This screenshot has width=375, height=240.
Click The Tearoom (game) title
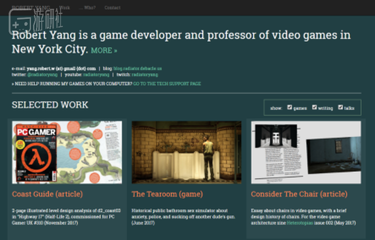(167, 194)
